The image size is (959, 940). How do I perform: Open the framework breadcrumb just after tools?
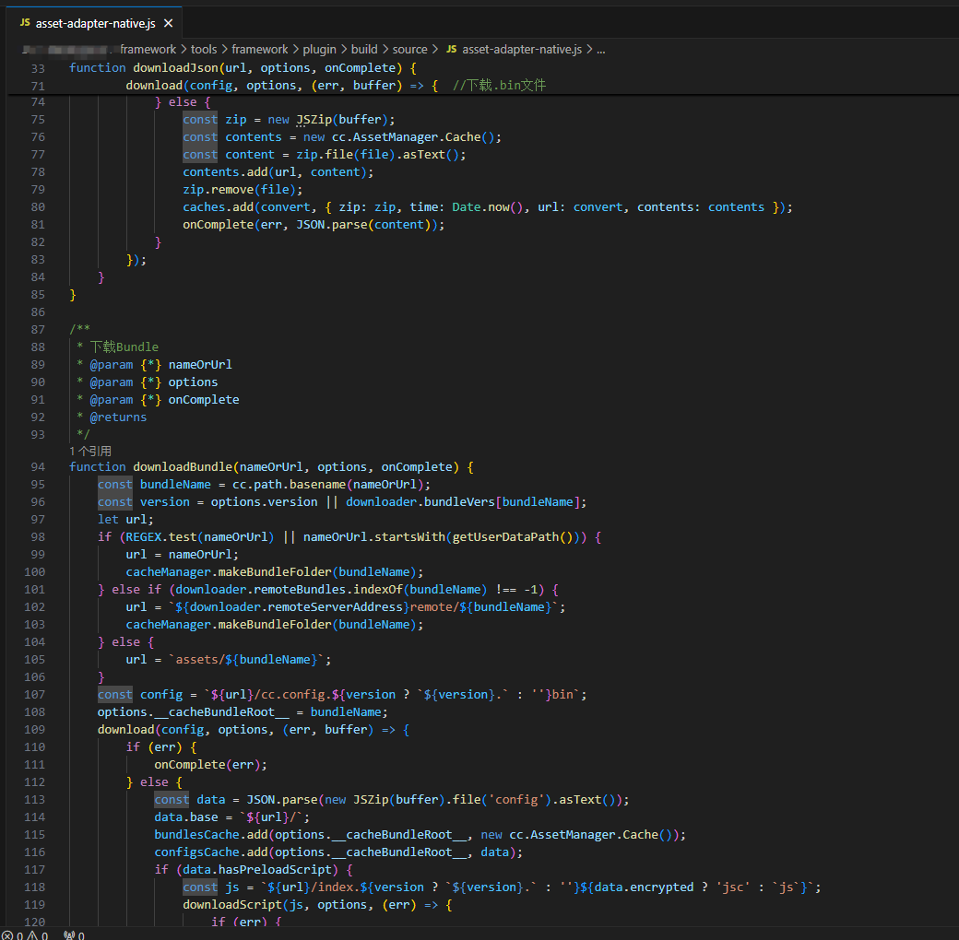pyautogui.click(x=259, y=49)
